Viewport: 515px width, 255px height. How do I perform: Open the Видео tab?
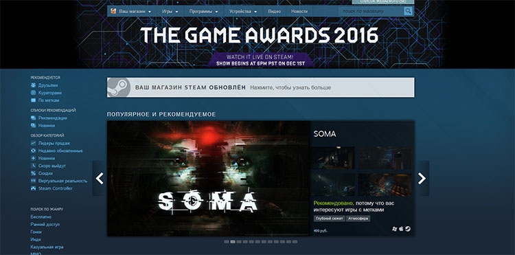pos(274,11)
